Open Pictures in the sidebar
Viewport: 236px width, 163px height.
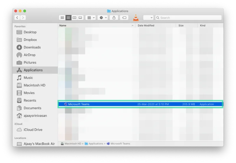click(35, 63)
